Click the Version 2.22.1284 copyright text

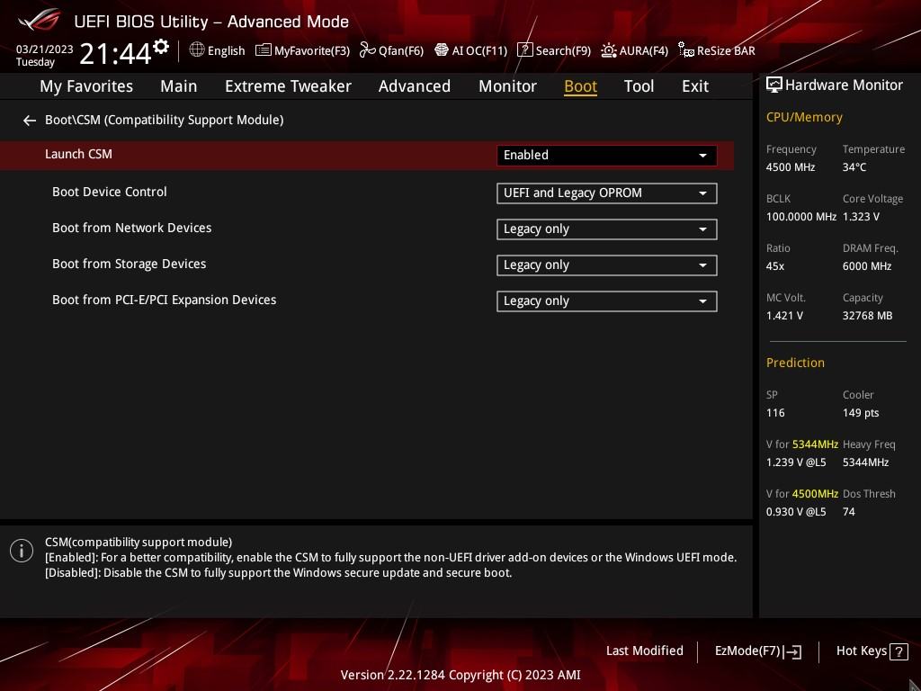click(460, 675)
